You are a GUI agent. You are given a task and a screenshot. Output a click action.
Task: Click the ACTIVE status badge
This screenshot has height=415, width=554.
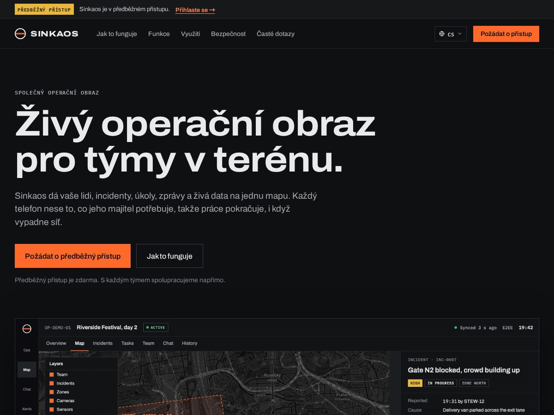[x=156, y=327]
